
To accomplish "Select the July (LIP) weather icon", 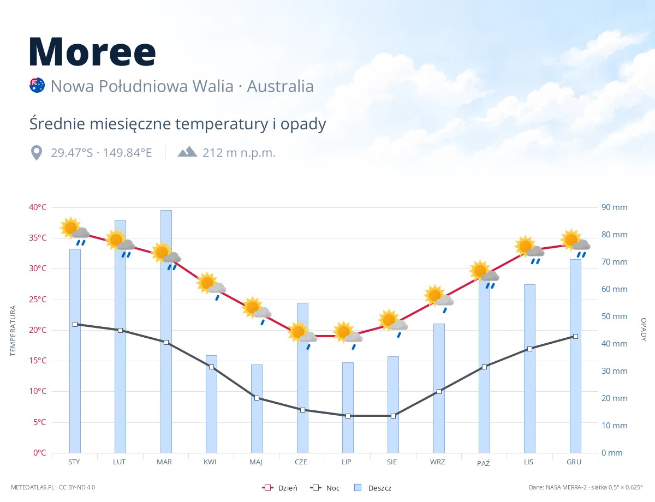I will point(348,335).
